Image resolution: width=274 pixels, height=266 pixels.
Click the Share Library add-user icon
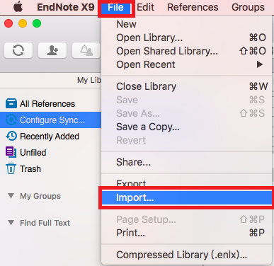coord(52,50)
